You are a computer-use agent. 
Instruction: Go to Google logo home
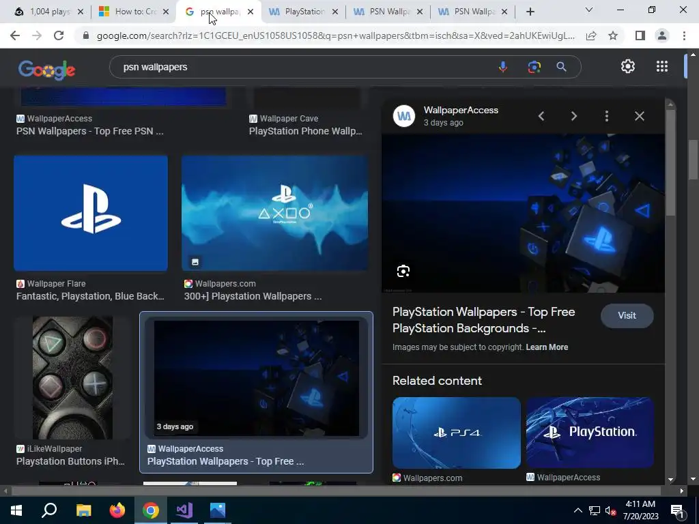coord(47,70)
